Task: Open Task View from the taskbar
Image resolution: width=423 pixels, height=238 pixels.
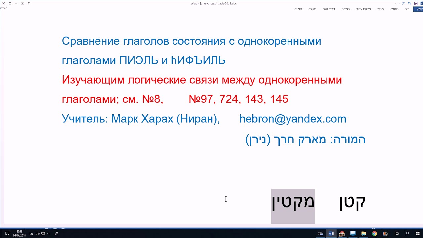Action: coord(397,234)
